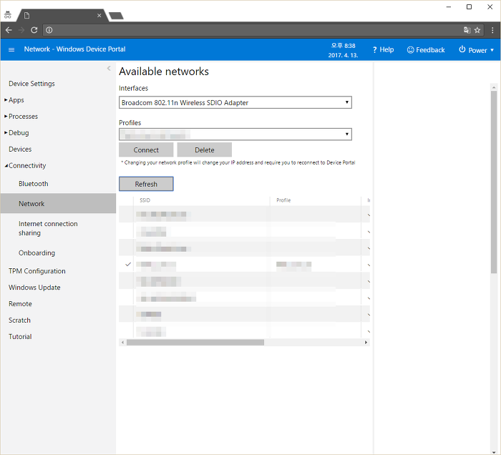
Task: Open the hamburger navigation menu
Action: pos(11,49)
